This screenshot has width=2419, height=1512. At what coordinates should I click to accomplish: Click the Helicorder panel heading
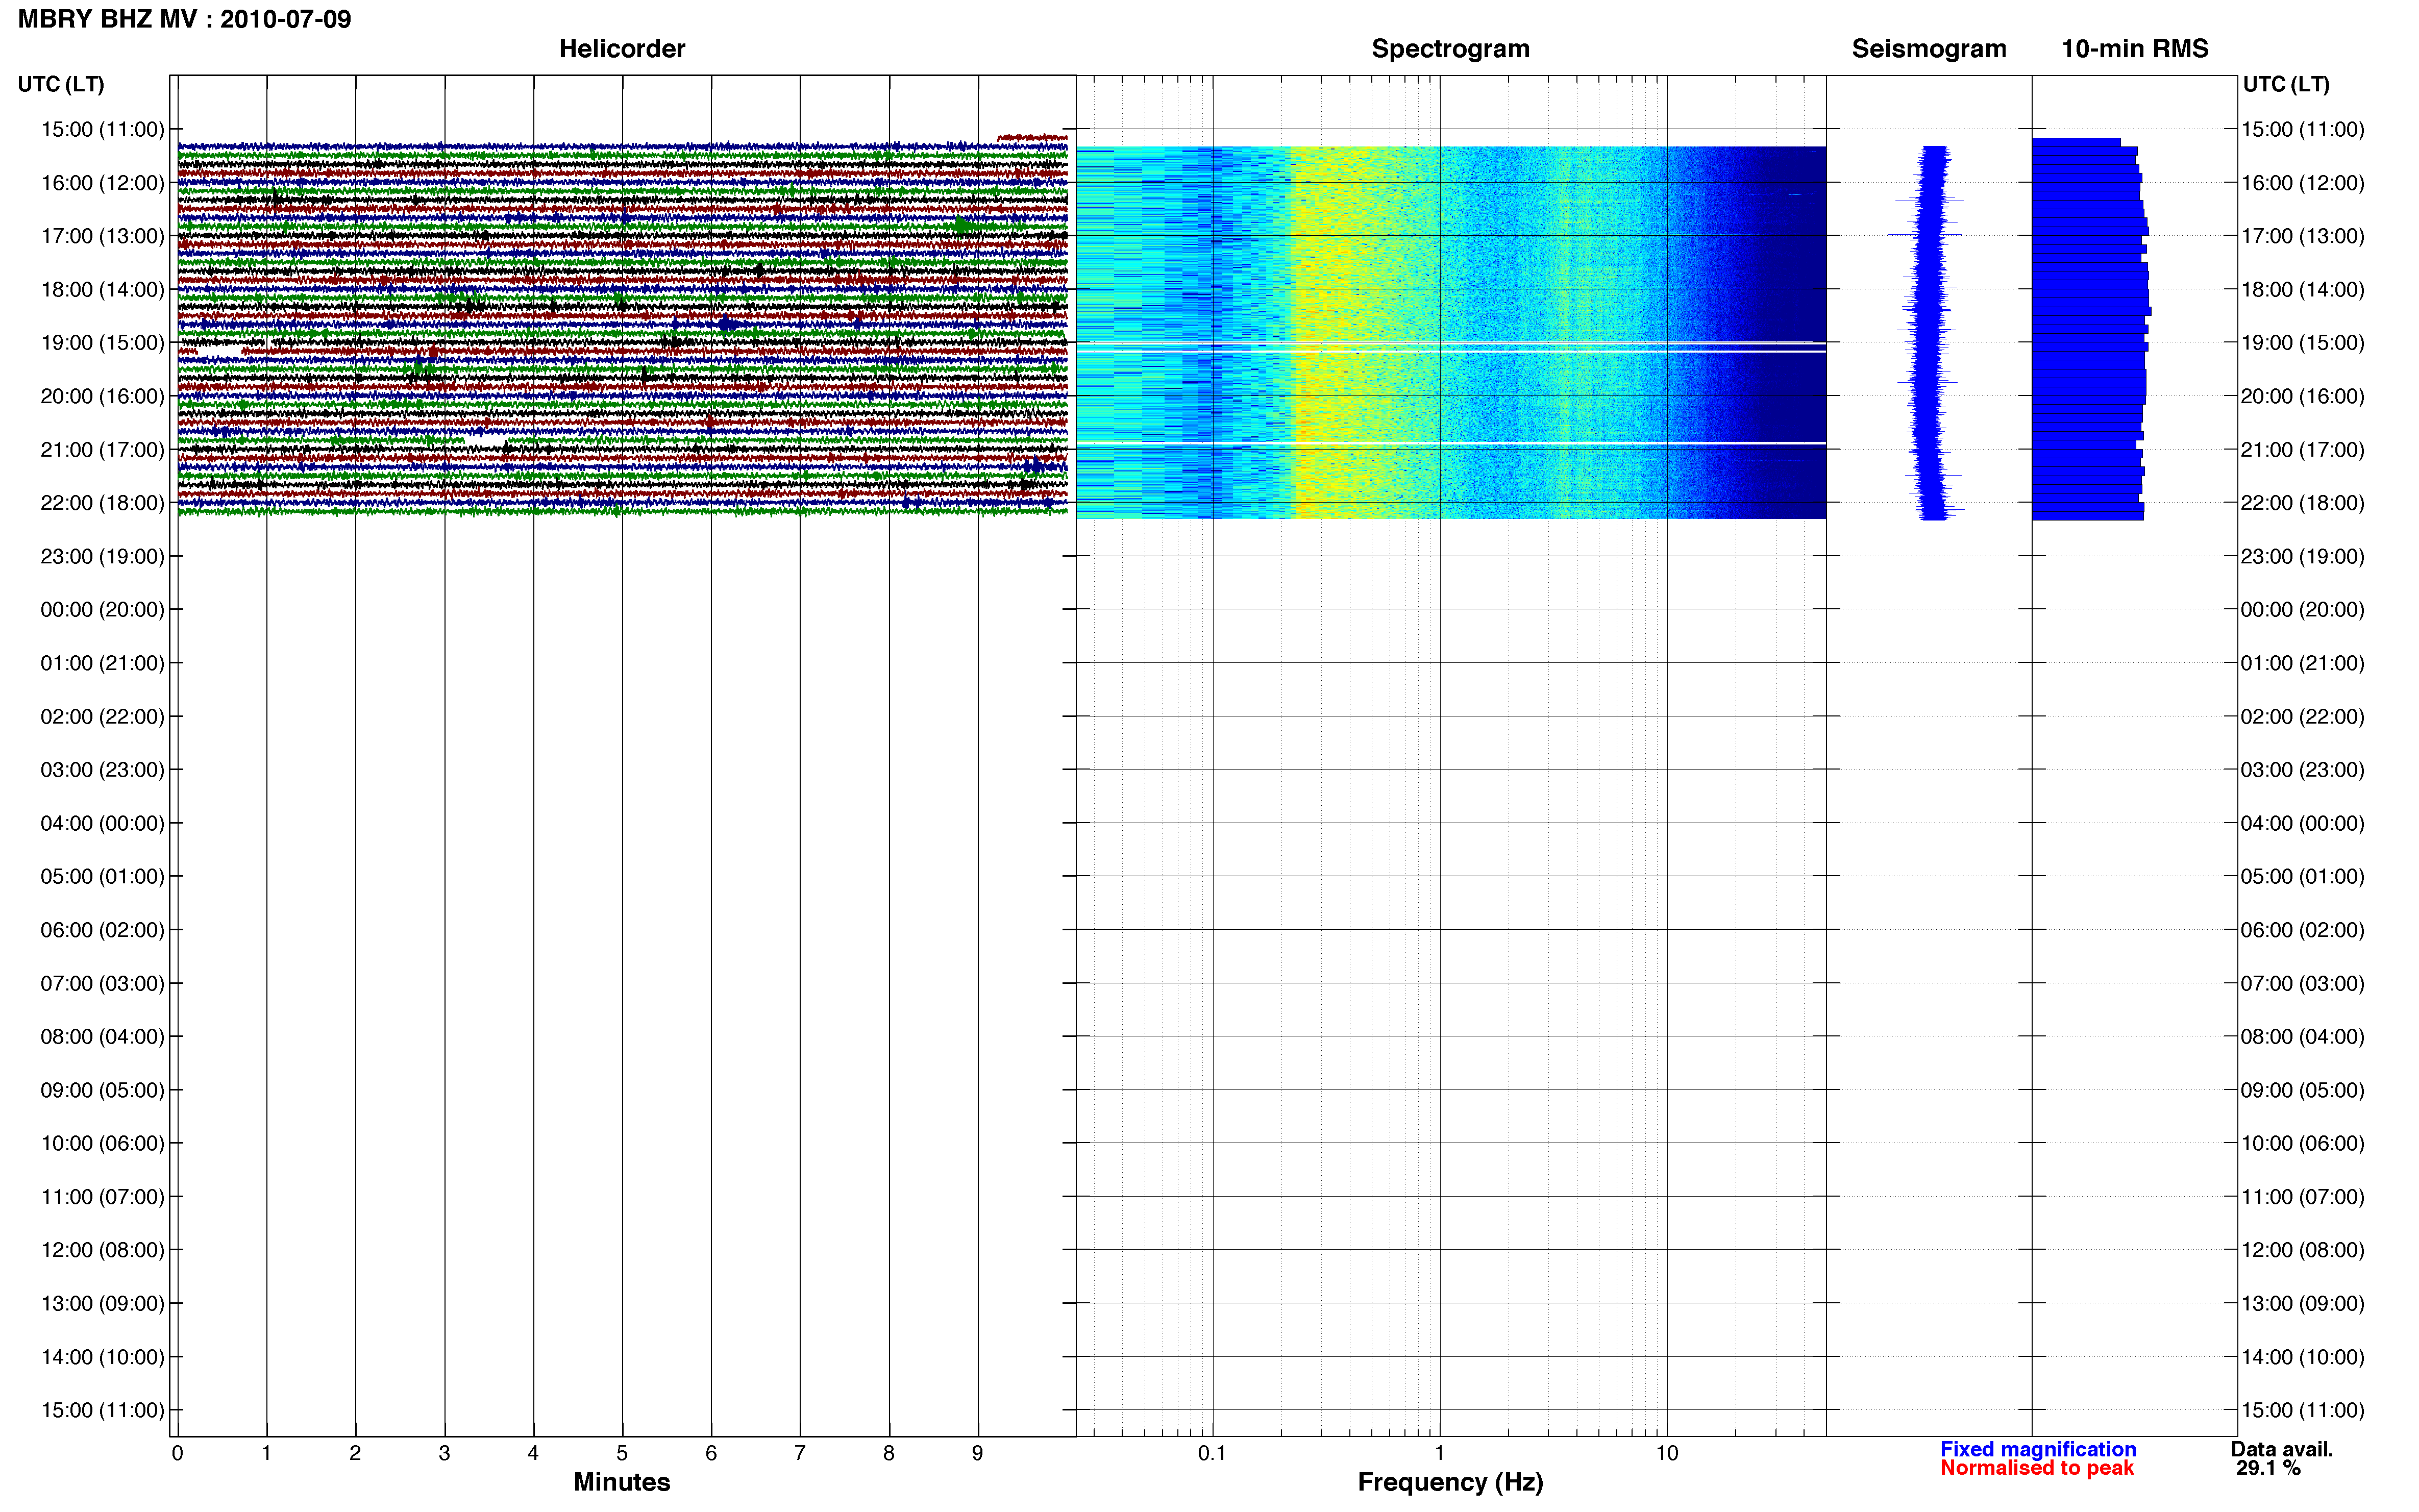(x=622, y=49)
